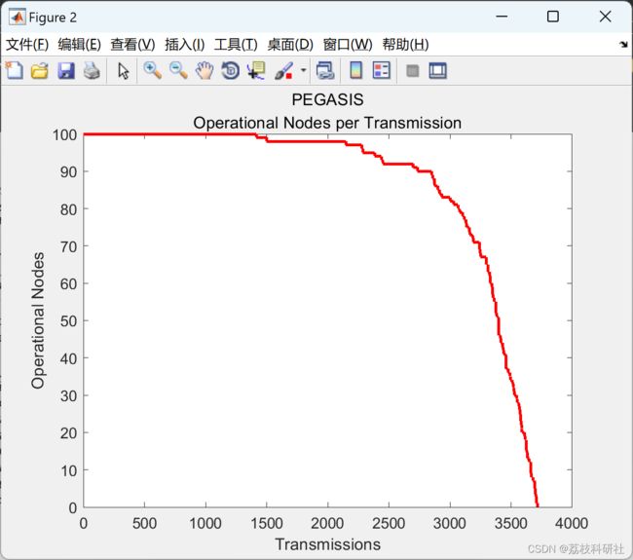633x560 pixels.
Task: Click y-axis tick label 100
Action: pos(64,134)
